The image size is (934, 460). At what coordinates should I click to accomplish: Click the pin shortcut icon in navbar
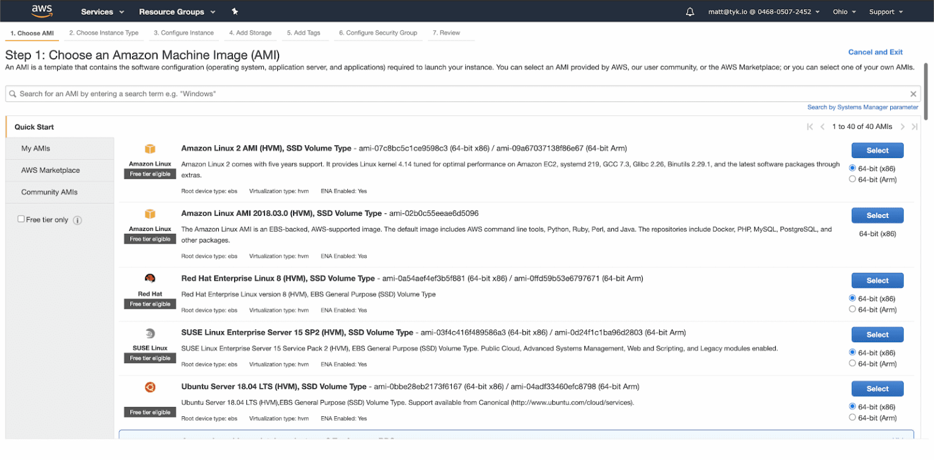tap(235, 12)
